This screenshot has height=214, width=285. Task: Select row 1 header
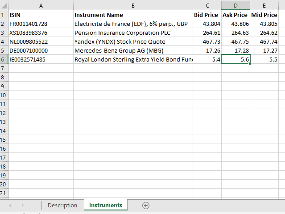(x=4, y=15)
